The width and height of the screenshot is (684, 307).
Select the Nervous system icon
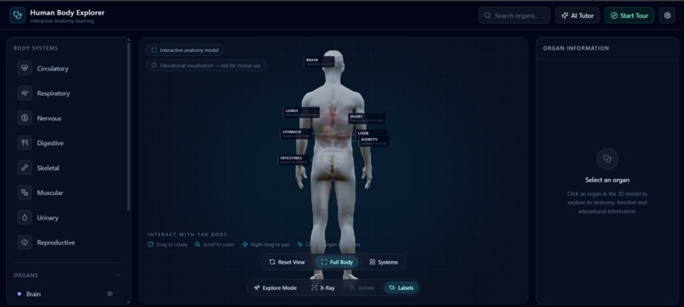click(25, 118)
